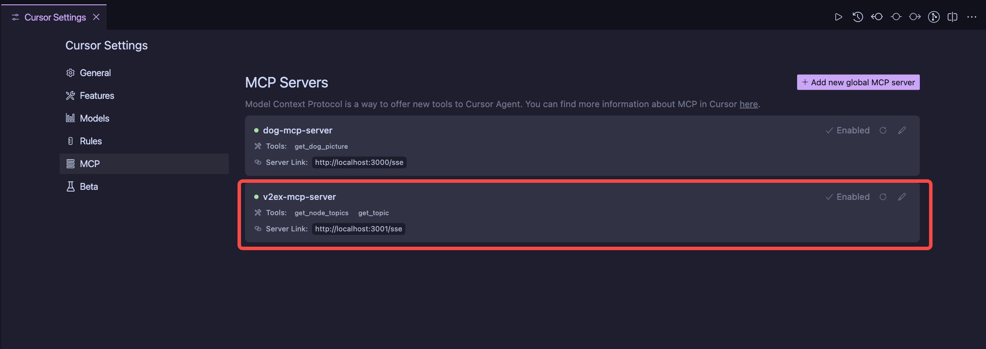This screenshot has width=986, height=349.
Task: Open the Models settings section
Action: [144, 119]
